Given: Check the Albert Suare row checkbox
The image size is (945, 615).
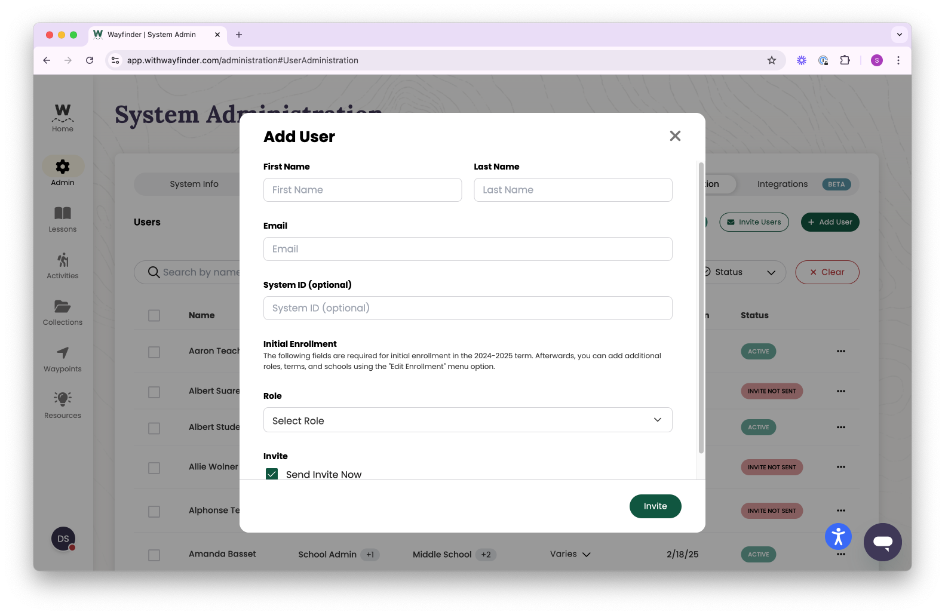Looking at the screenshot, I should point(154,392).
